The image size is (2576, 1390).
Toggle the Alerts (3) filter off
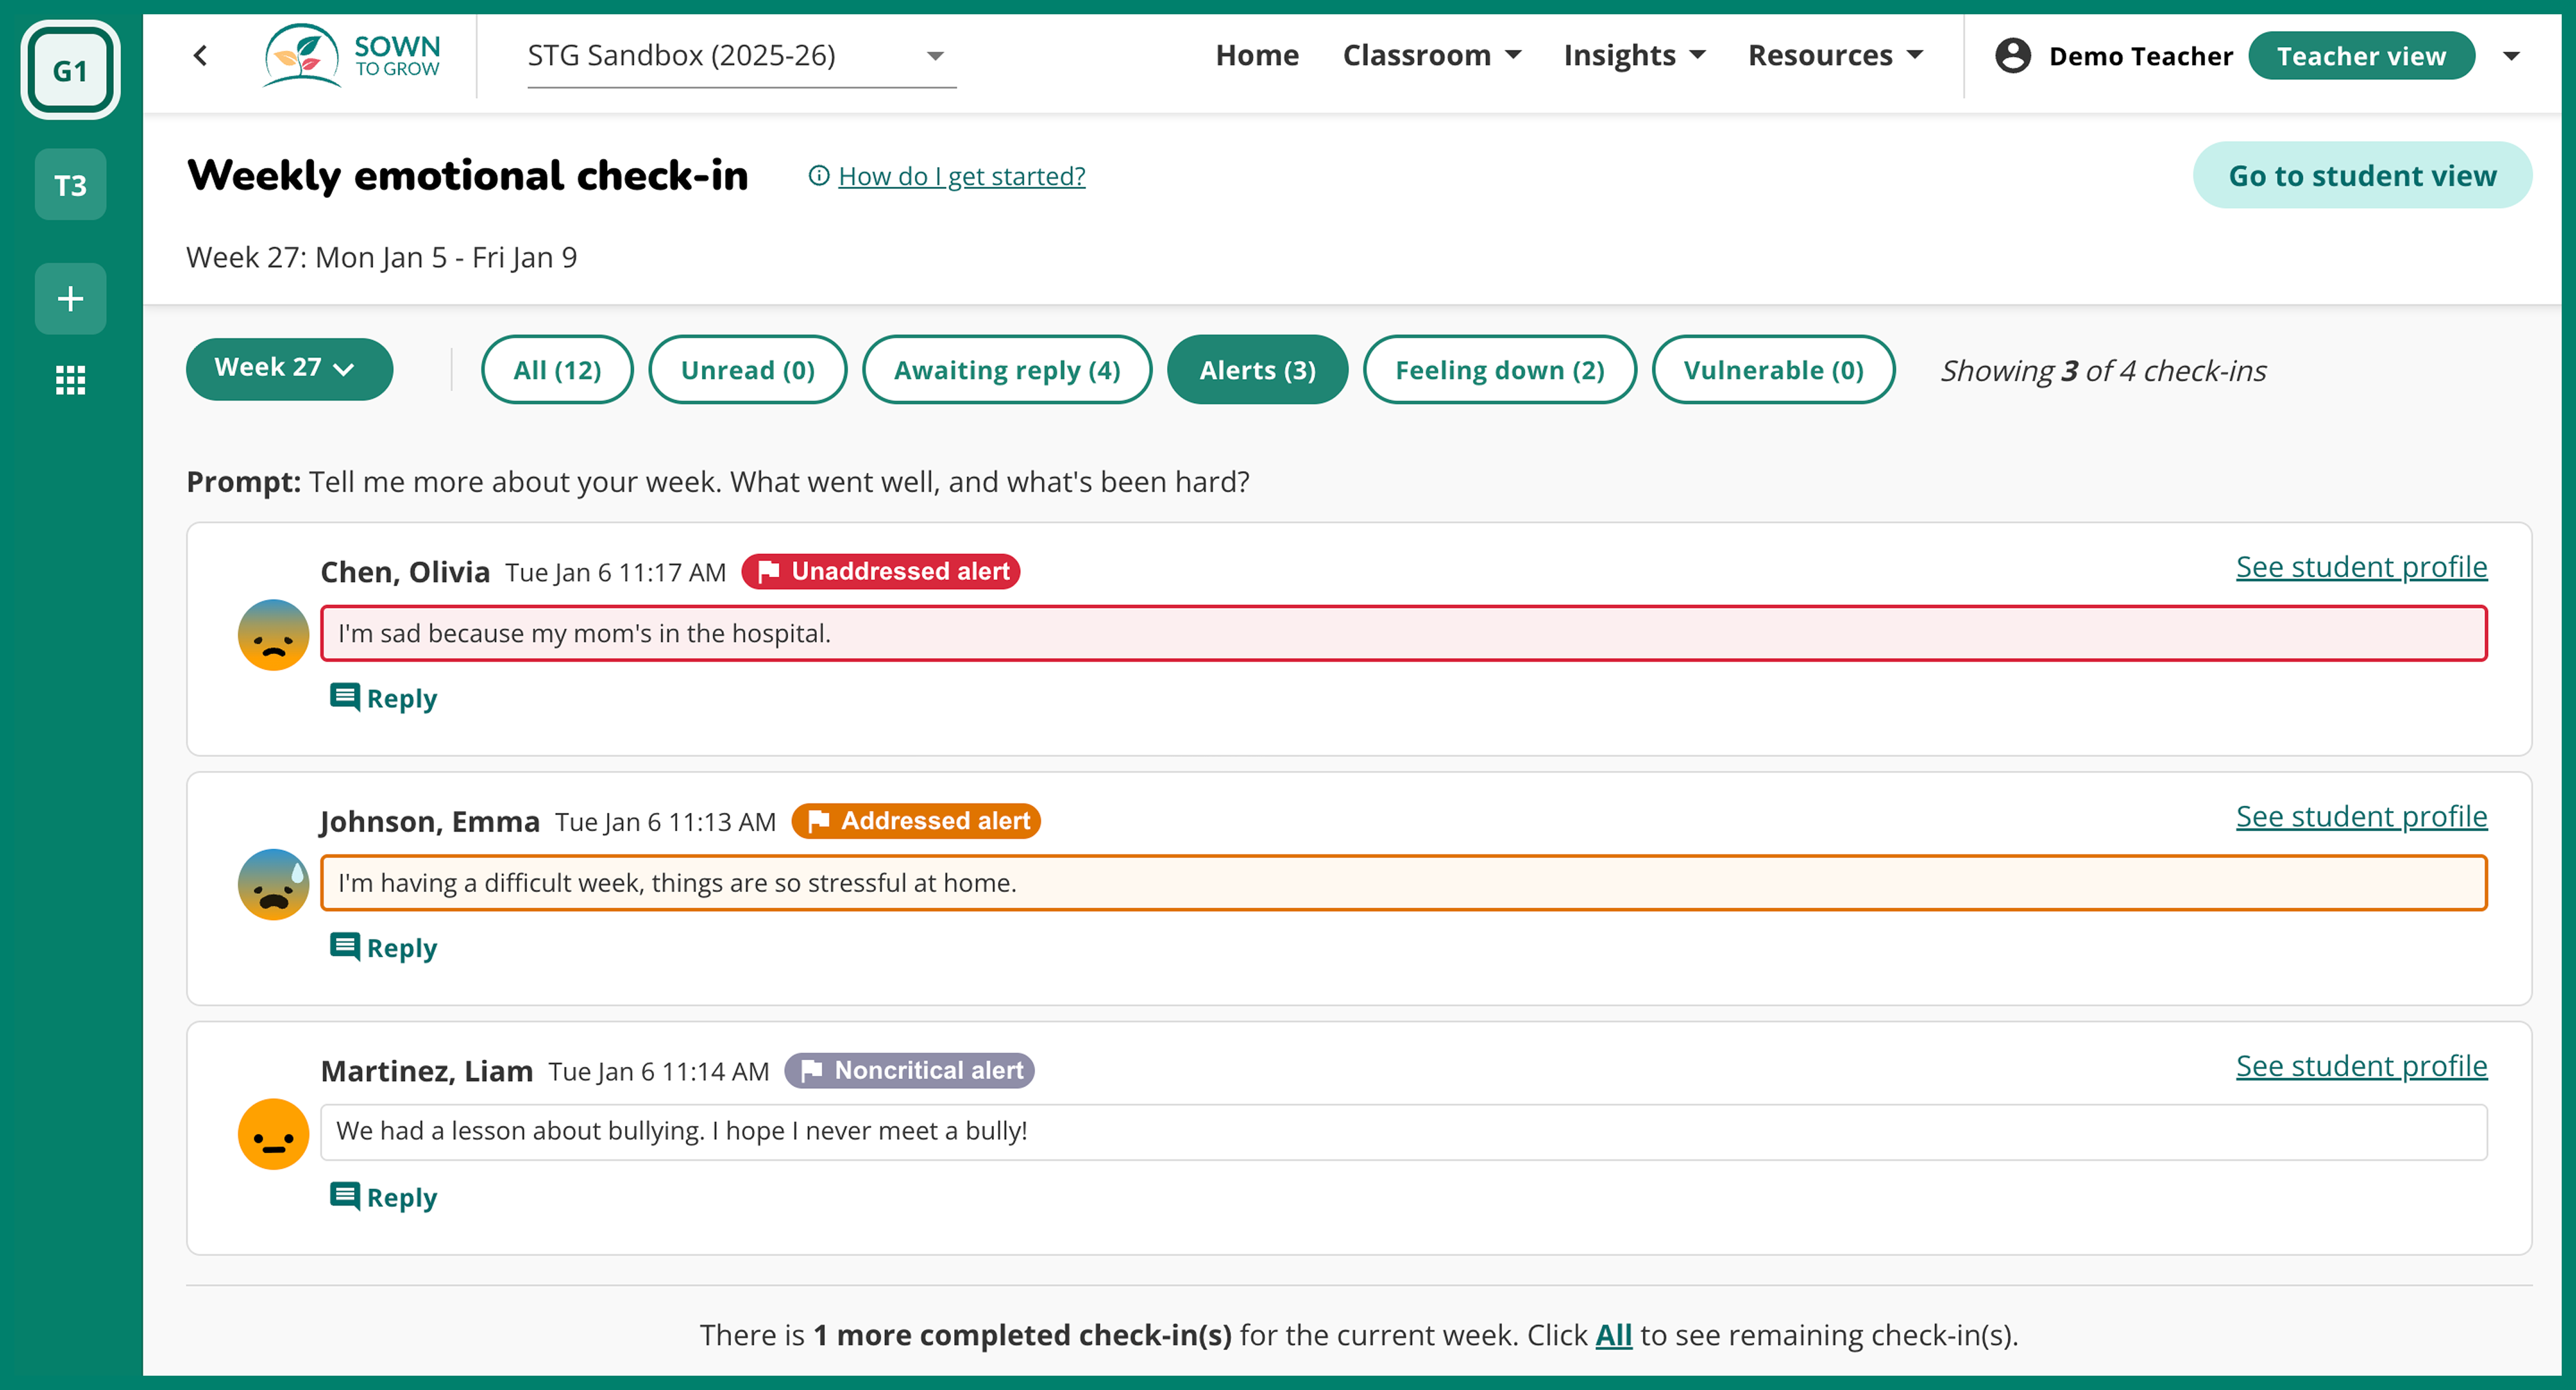[x=1257, y=369]
